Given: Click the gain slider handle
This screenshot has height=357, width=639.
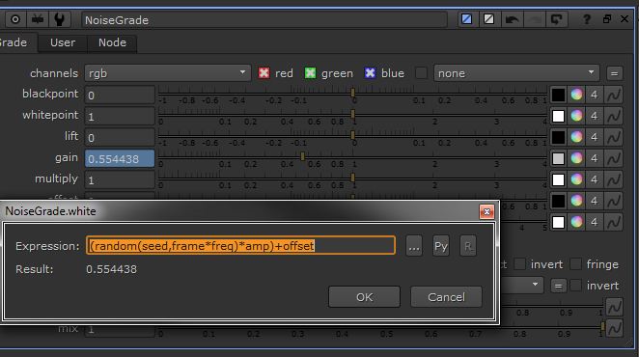Looking at the screenshot, I should pyautogui.click(x=302, y=156).
